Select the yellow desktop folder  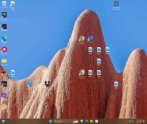tap(4, 62)
